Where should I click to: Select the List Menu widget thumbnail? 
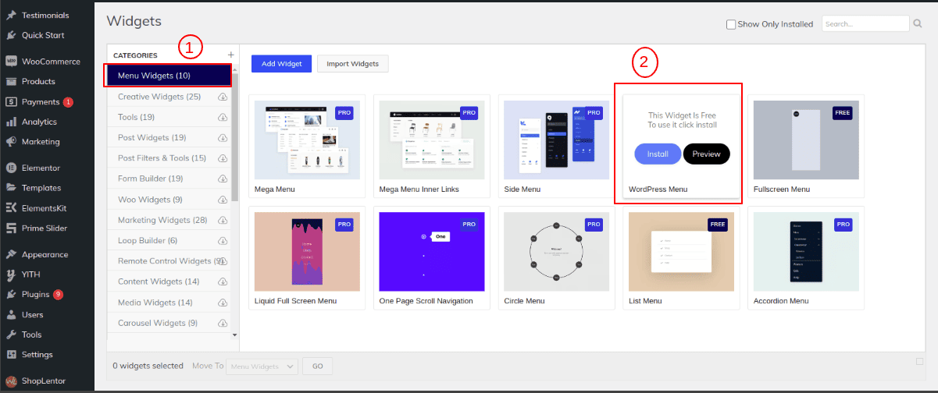(x=681, y=251)
